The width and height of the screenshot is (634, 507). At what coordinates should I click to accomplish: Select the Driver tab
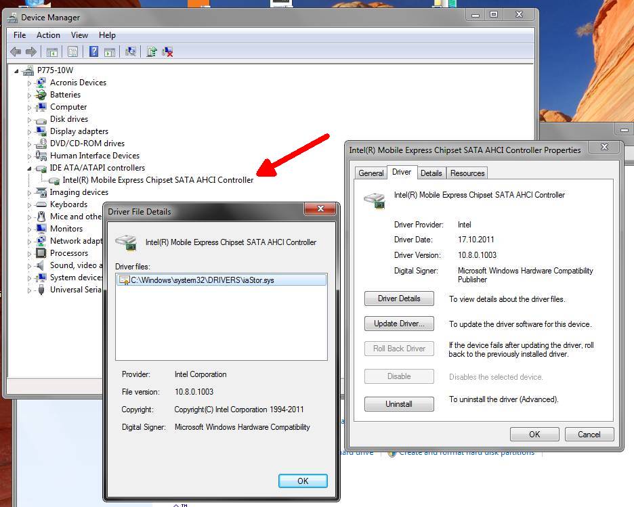(402, 172)
